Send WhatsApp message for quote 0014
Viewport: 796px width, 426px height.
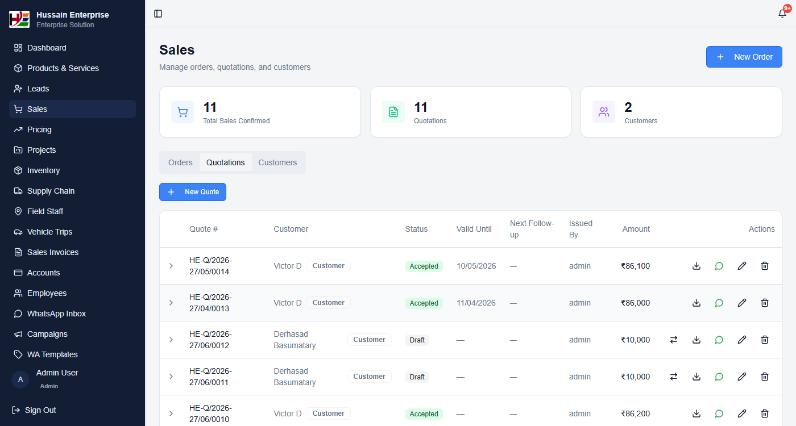pos(719,266)
